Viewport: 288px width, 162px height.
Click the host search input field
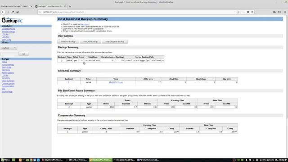tap(9, 54)
